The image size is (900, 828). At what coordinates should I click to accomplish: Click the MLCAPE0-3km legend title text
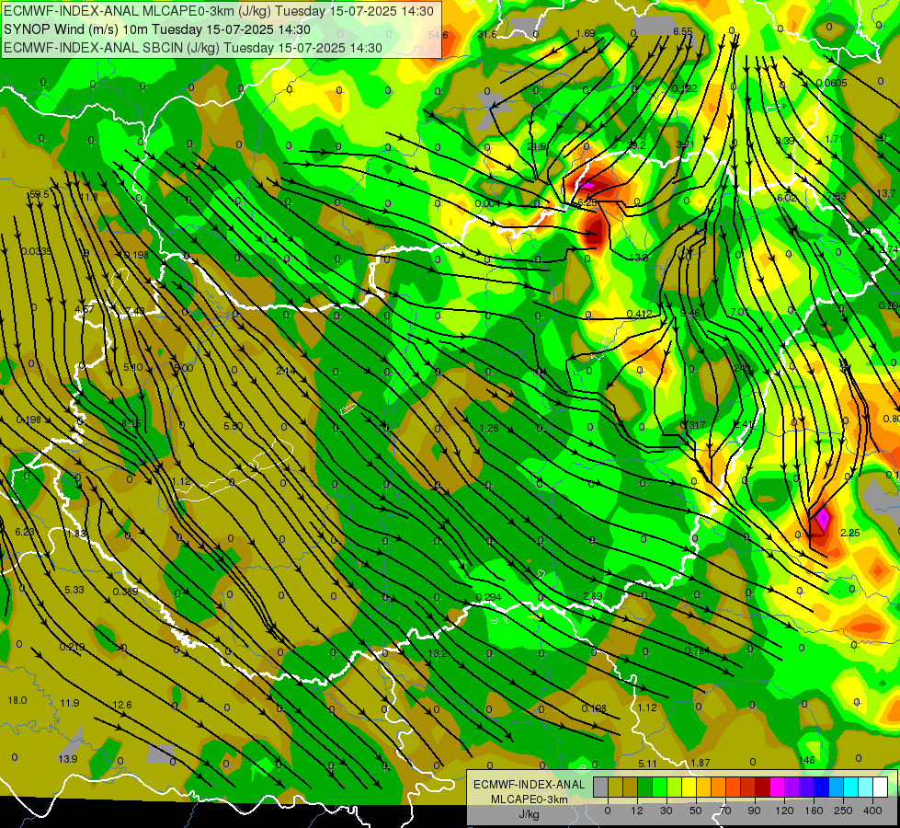pos(530,799)
